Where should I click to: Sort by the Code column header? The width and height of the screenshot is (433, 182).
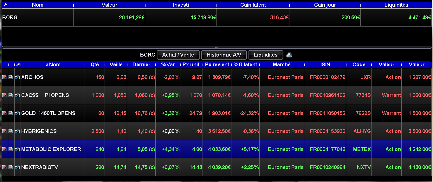click(359, 64)
